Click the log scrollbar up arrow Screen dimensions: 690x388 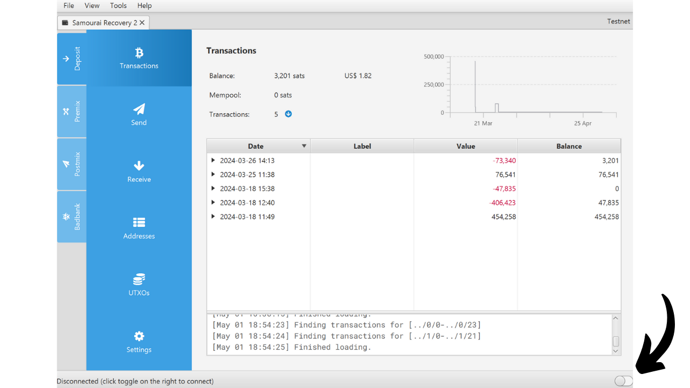pos(616,318)
